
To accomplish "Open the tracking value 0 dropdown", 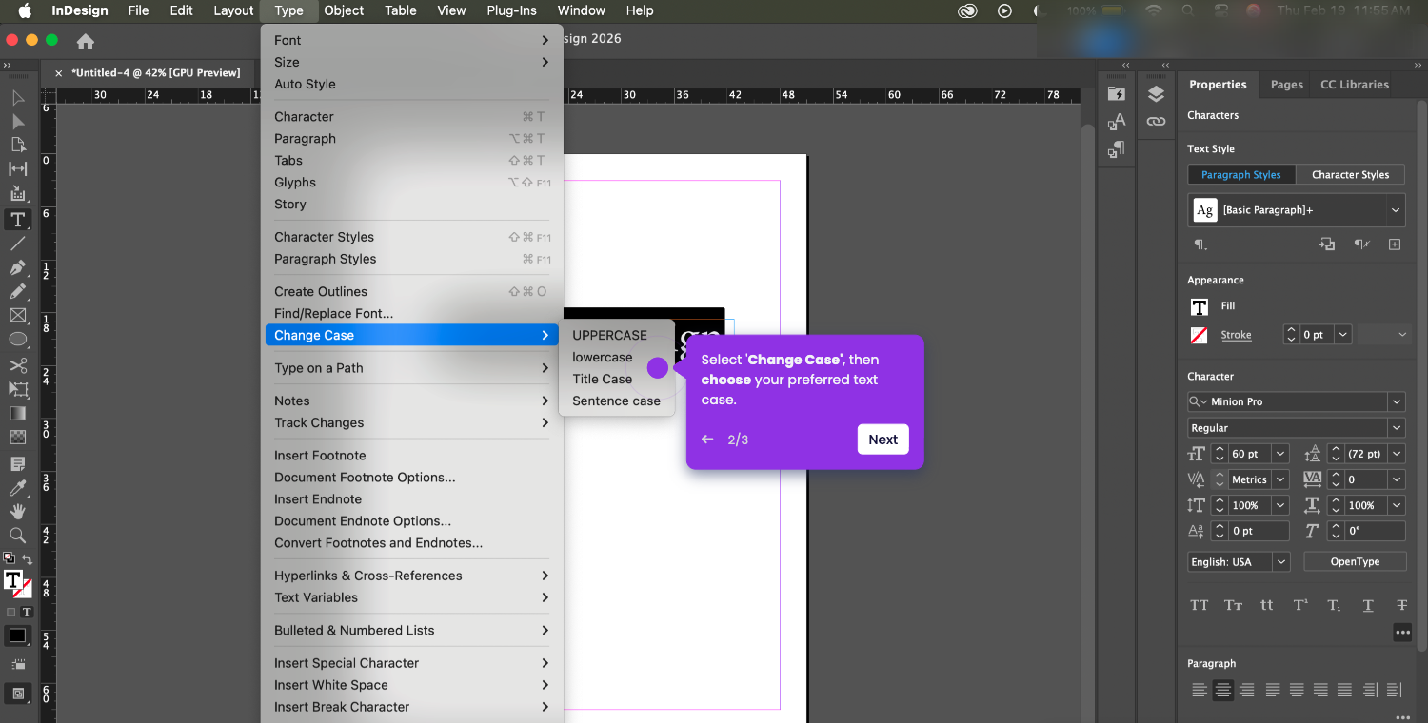I will coord(1397,479).
